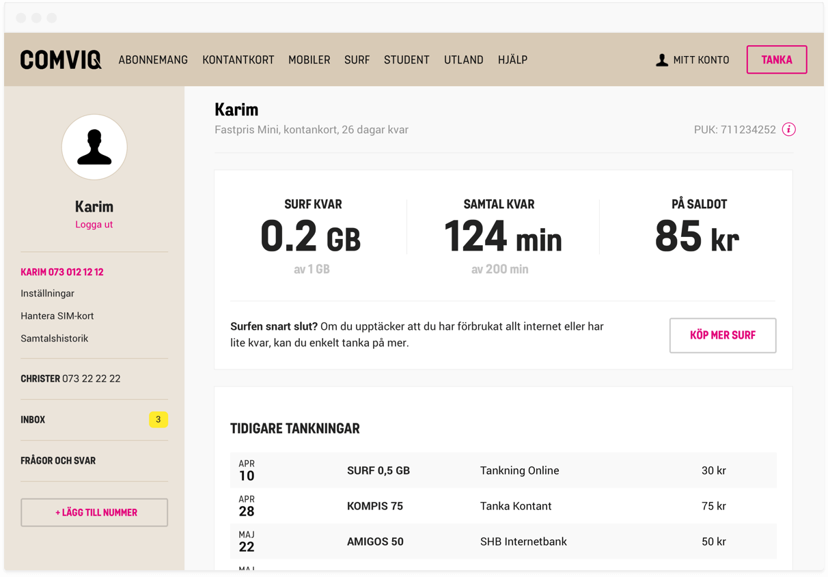Click the Karim page heading
The height and width of the screenshot is (577, 828).
[x=236, y=109]
